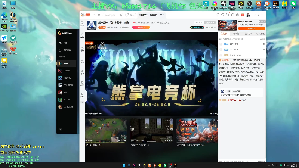Select the fourth game in WeGame list
Viewport: 299px width, 168px height.
(67, 85)
